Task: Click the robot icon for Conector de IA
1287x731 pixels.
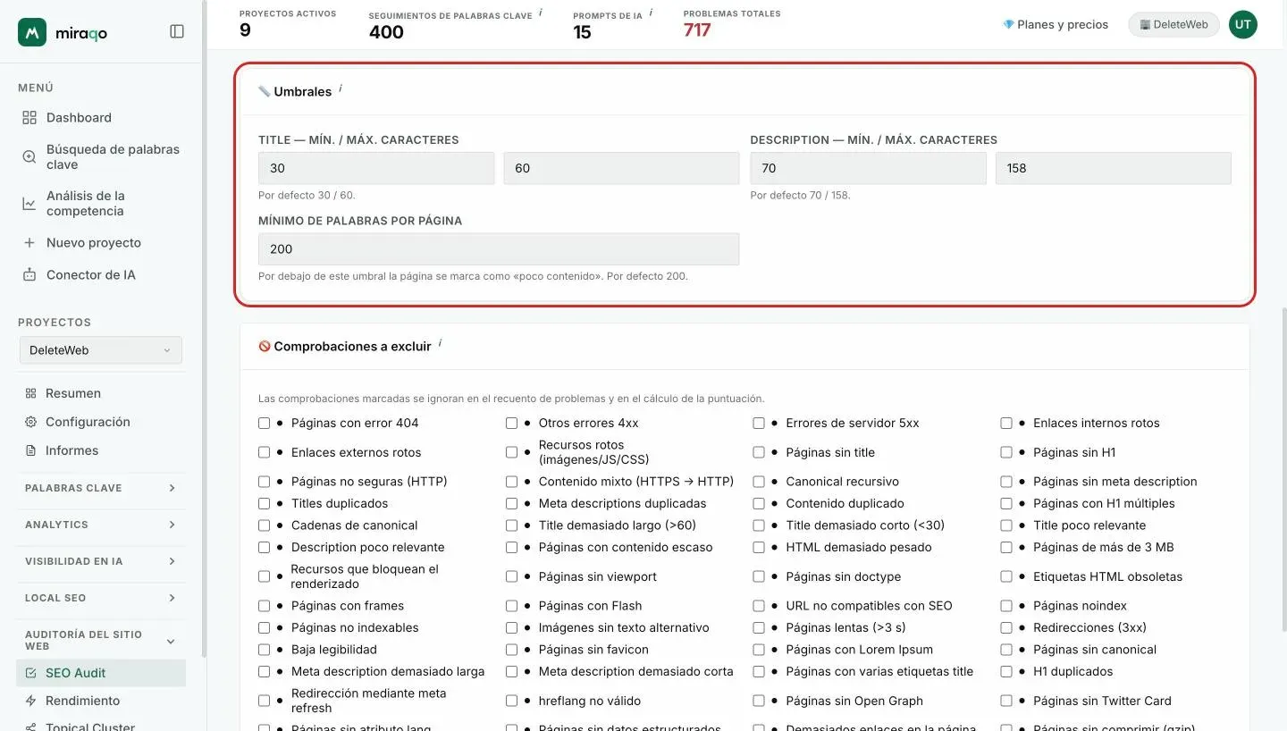Action: tap(29, 275)
